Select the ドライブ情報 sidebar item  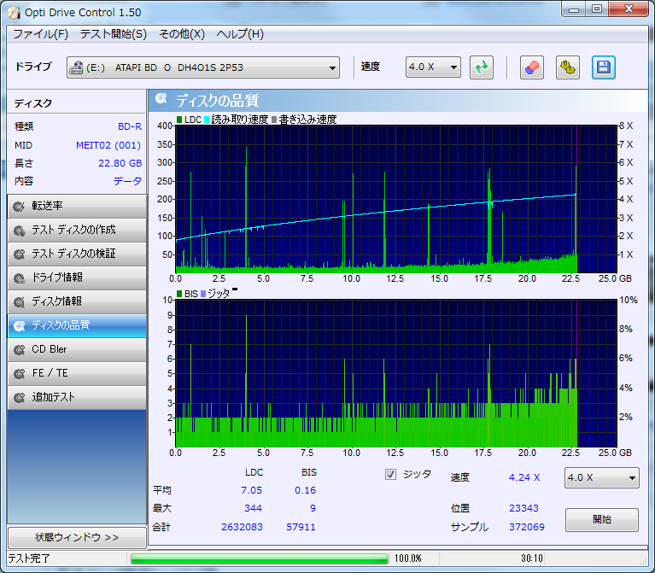point(77,278)
